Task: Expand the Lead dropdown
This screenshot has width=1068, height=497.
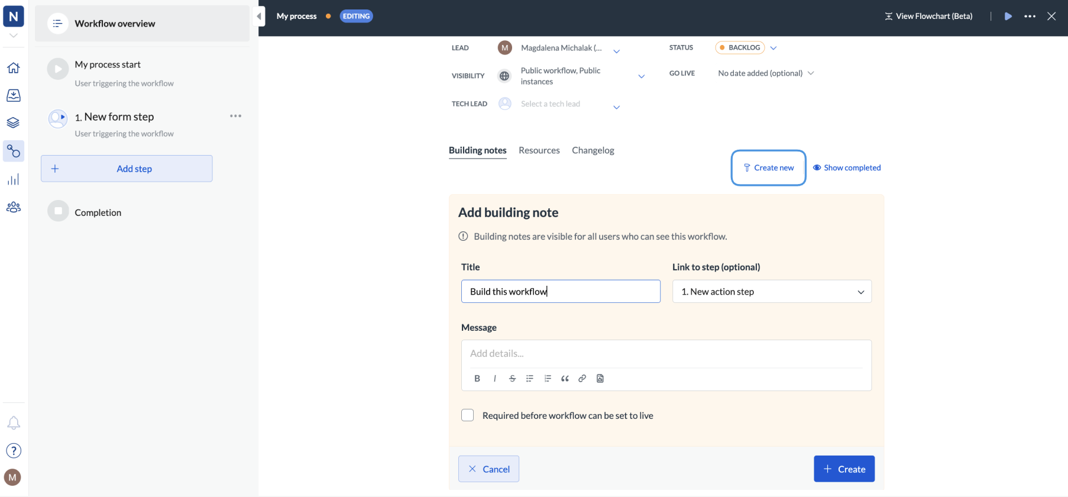Action: pyautogui.click(x=617, y=51)
